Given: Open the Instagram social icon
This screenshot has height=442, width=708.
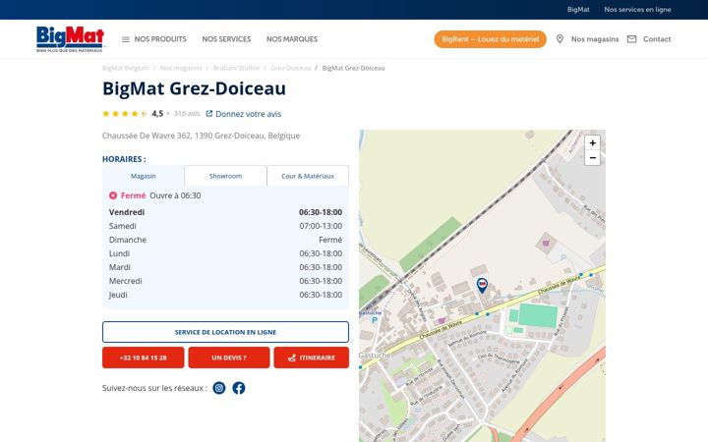Looking at the screenshot, I should point(219,388).
